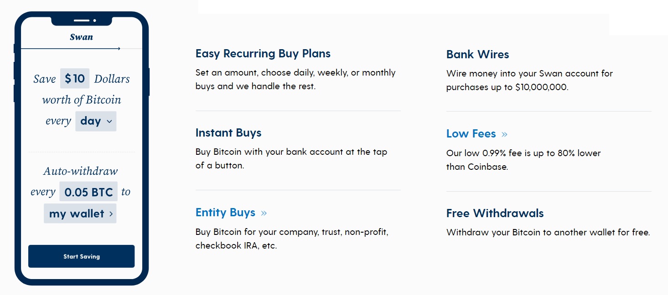This screenshot has height=295, width=668.
Task: Click the double-chevron icon next to Low Fees
Action: (504, 134)
